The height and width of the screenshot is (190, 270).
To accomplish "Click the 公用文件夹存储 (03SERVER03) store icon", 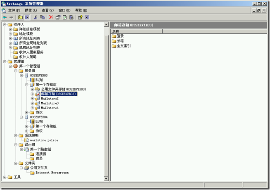I will (x=38, y=89).
